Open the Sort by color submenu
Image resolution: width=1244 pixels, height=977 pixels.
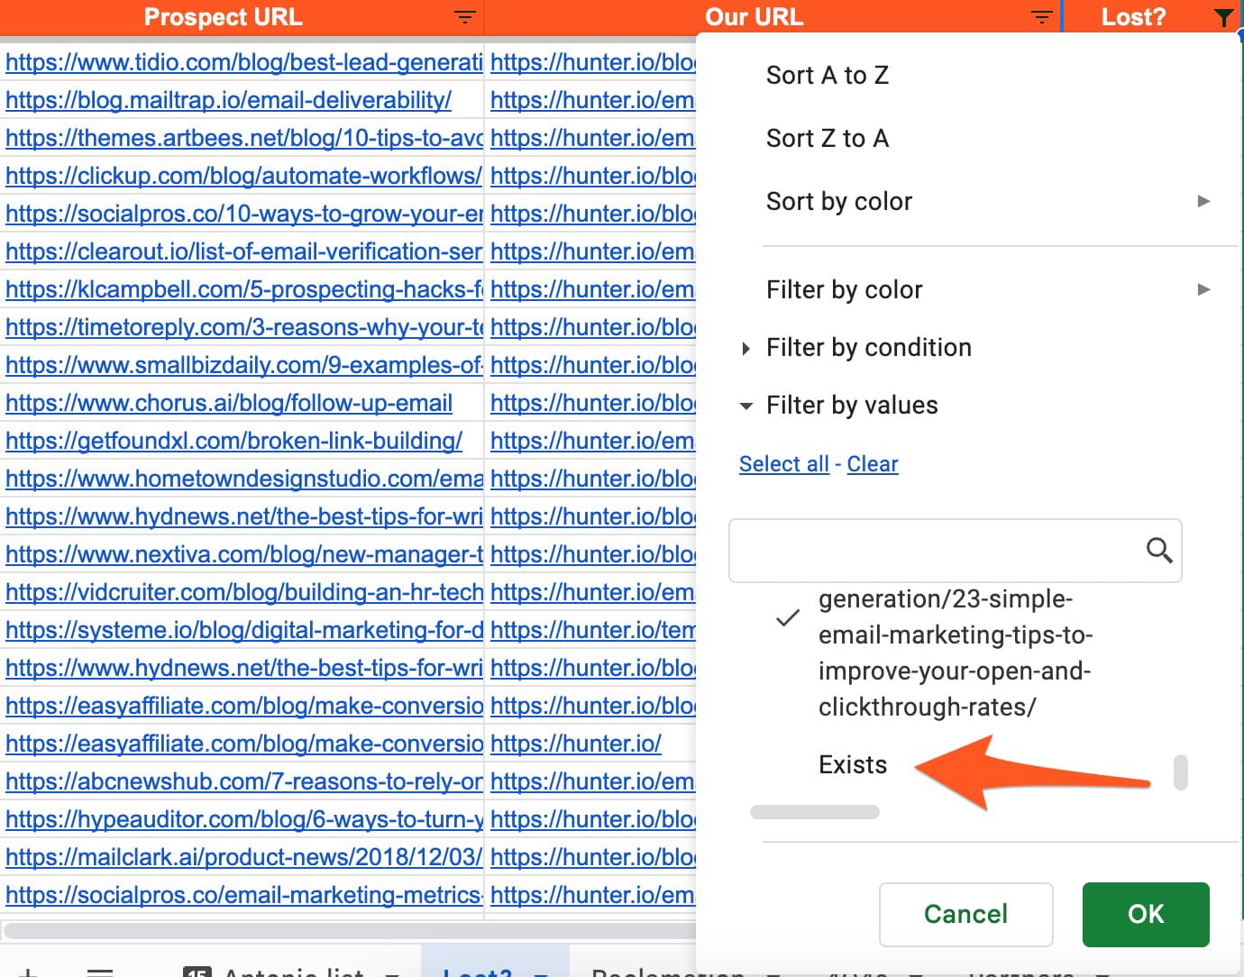coord(987,202)
